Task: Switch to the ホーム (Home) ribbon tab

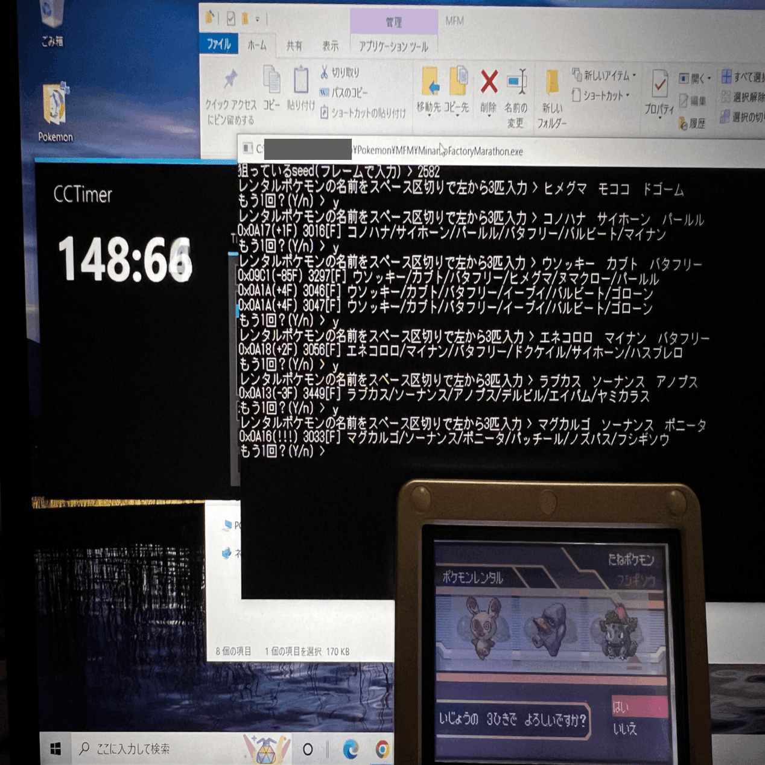Action: (x=257, y=45)
